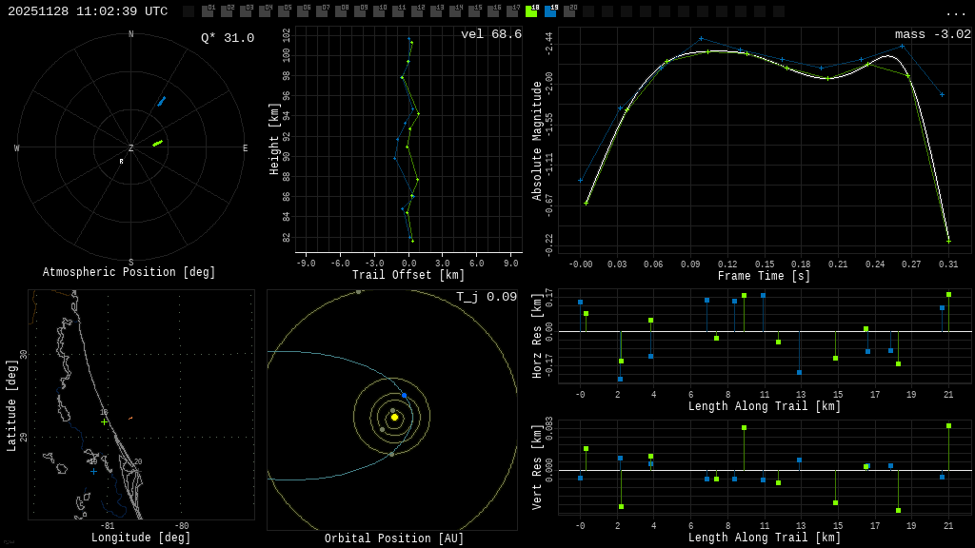This screenshot has height=548, width=975.
Task: Click the blue meteor track in sky plot
Action: point(161,101)
